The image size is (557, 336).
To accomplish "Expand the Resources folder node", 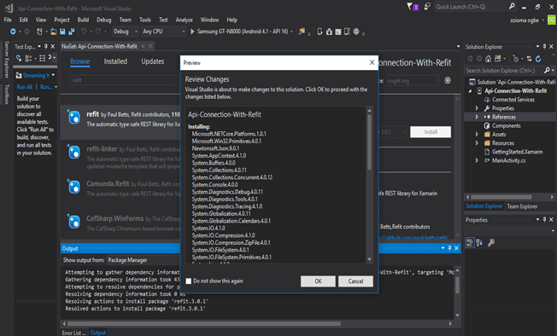I will [x=477, y=143].
